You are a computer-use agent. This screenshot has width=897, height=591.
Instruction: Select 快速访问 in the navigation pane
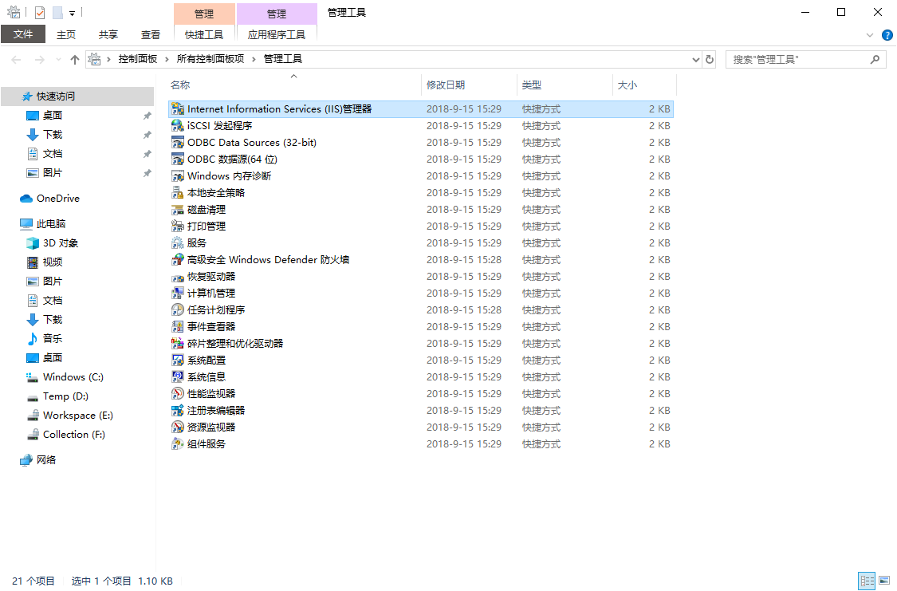point(77,97)
